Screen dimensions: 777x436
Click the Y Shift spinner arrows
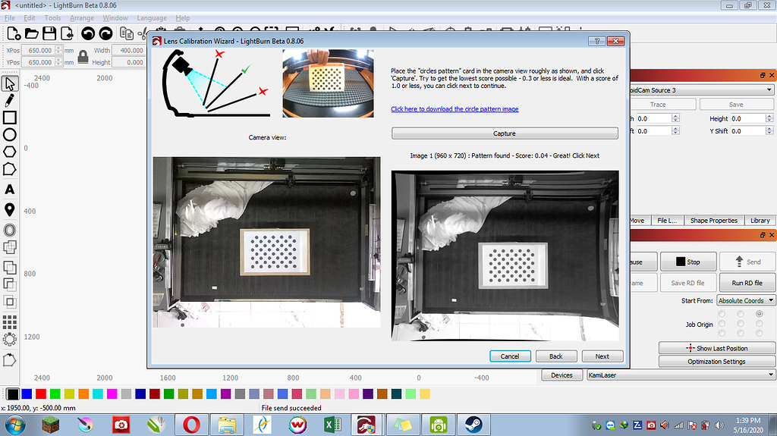769,130
